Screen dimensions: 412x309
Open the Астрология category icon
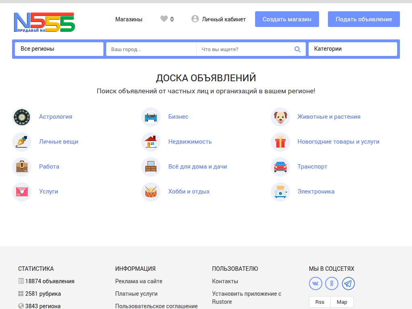coord(21,117)
